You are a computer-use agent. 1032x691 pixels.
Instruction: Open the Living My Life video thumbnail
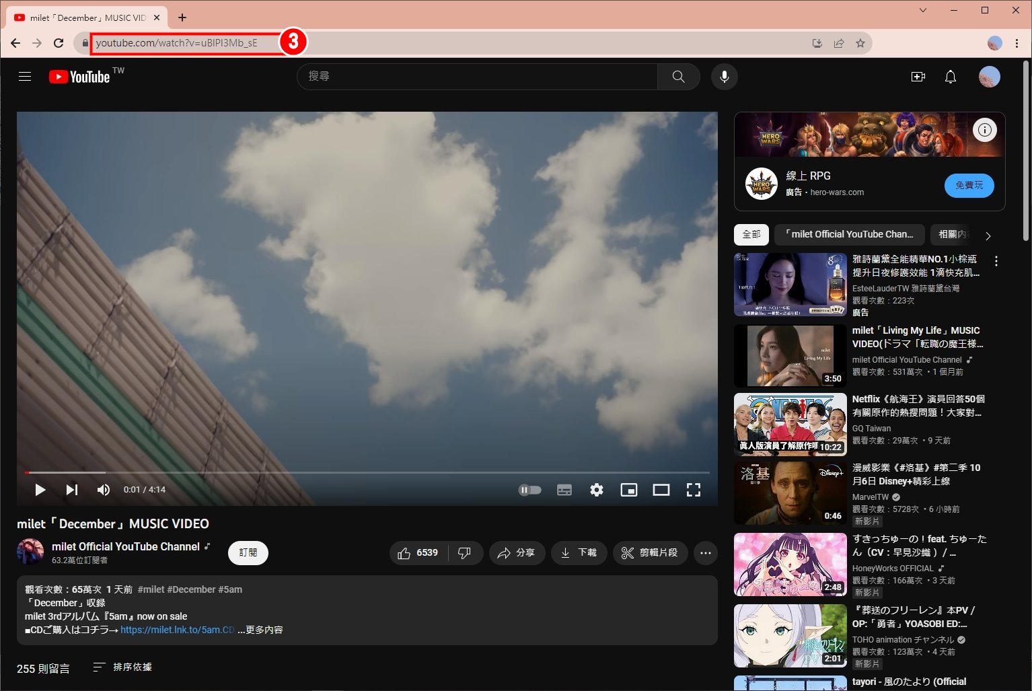[x=790, y=356]
